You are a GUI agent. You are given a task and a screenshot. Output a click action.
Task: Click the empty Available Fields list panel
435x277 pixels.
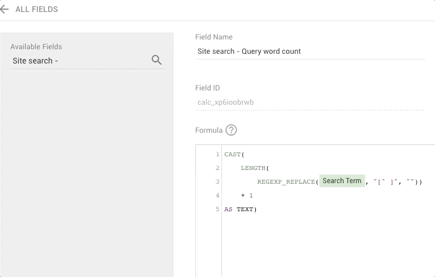click(x=87, y=172)
